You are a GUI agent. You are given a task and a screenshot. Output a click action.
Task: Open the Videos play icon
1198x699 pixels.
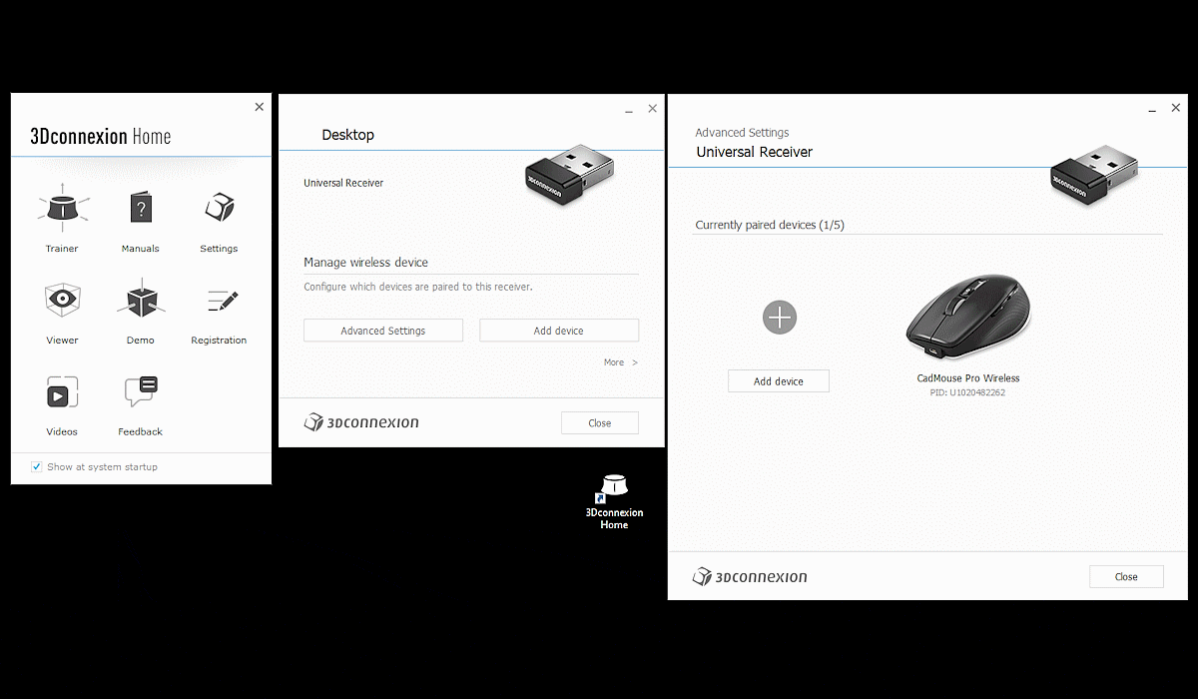coord(62,391)
